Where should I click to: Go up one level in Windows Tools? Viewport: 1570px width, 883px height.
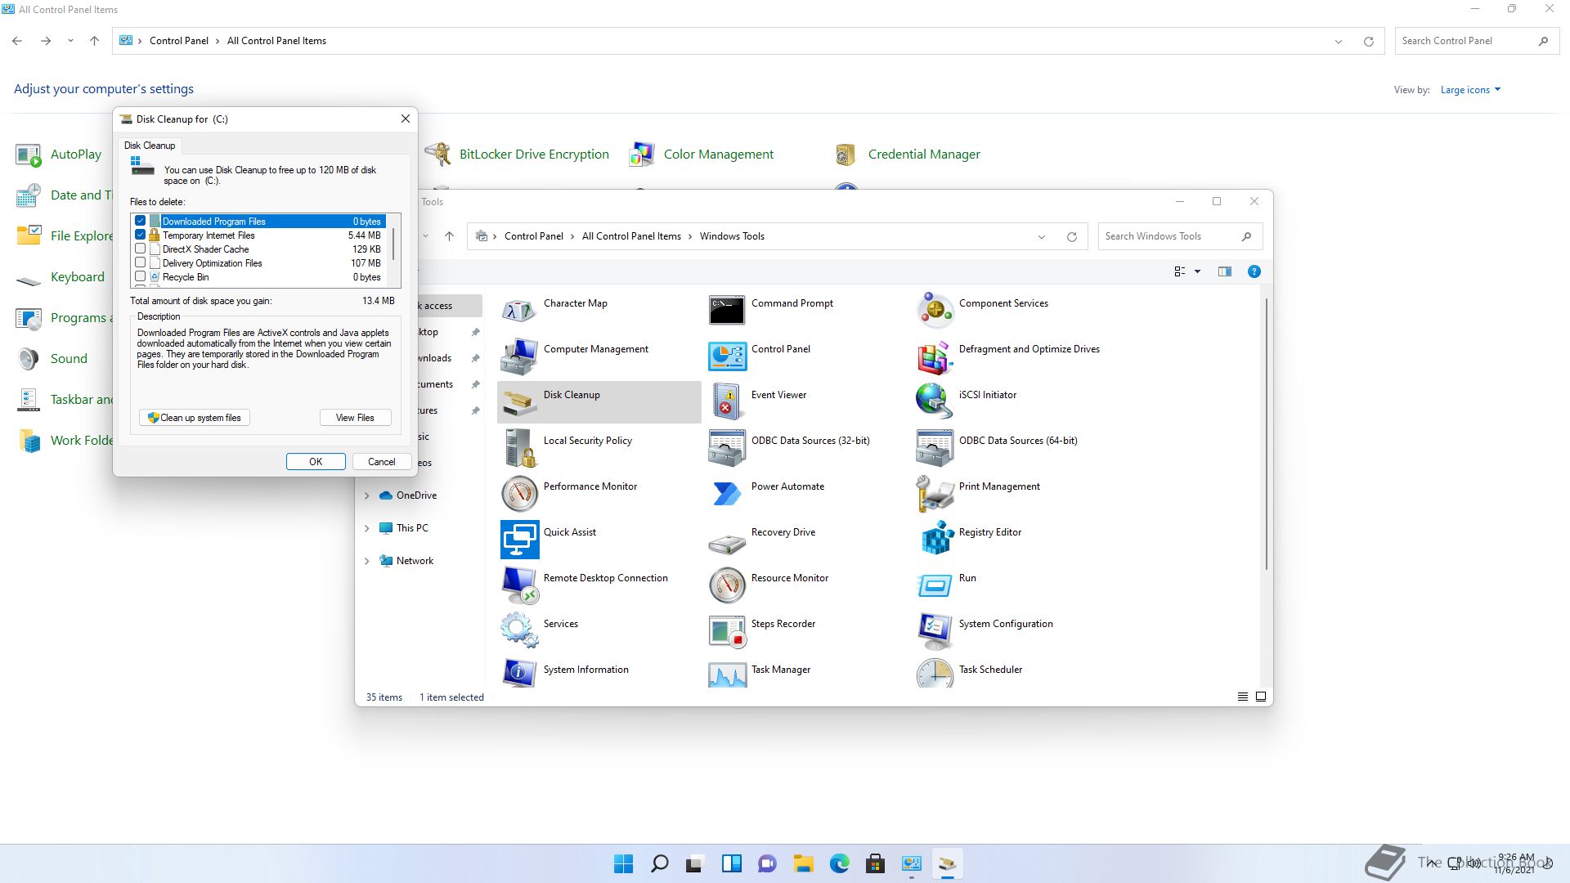point(449,236)
